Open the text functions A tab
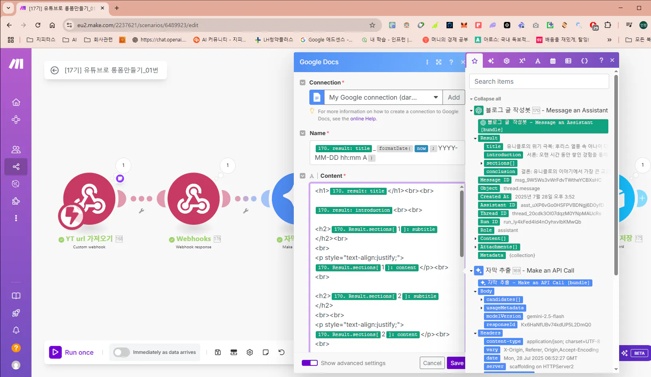Image resolution: width=651 pixels, height=377 pixels. (x=537, y=61)
